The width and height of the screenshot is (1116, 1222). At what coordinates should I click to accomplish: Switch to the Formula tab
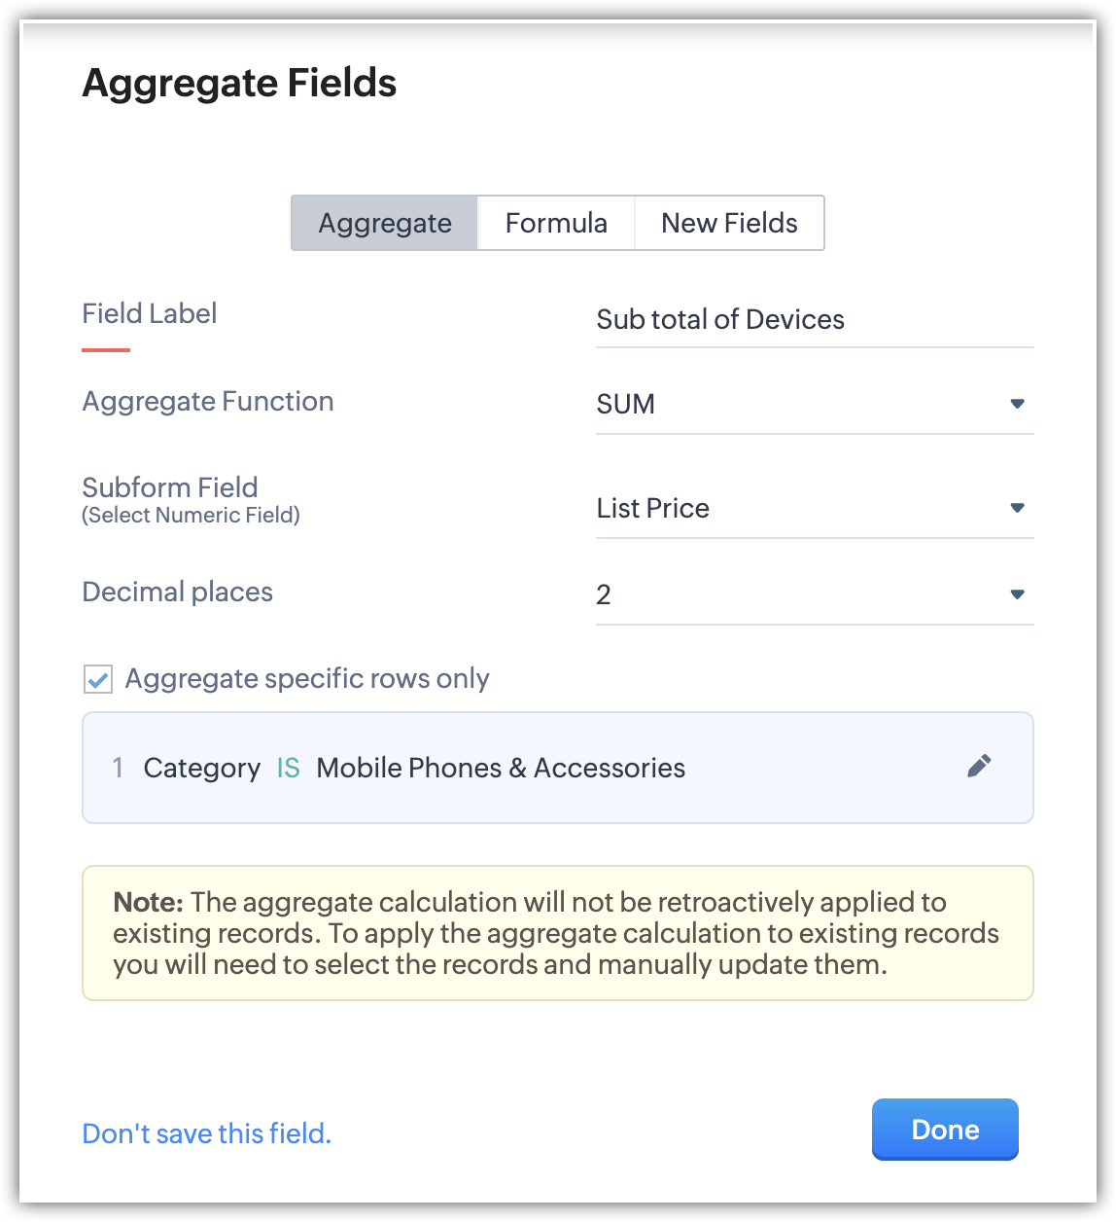click(x=556, y=224)
